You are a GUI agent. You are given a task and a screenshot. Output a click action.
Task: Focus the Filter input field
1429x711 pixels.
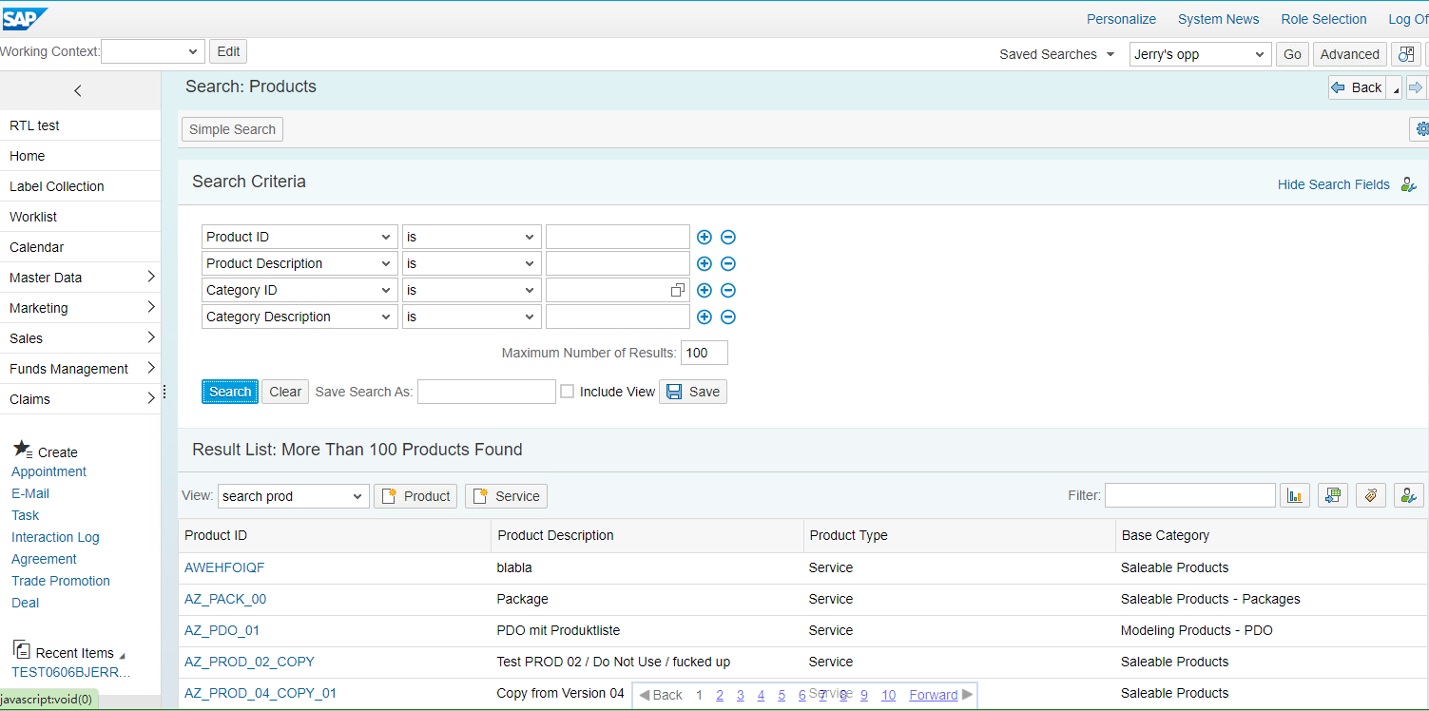coord(1190,495)
